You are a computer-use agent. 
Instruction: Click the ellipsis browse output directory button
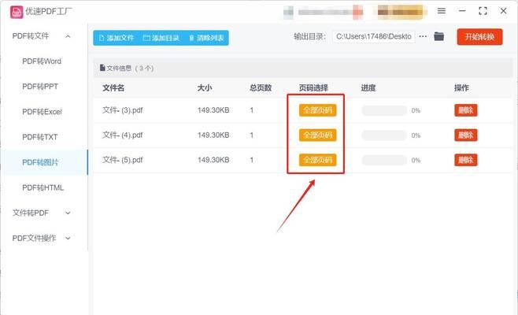tap(423, 36)
